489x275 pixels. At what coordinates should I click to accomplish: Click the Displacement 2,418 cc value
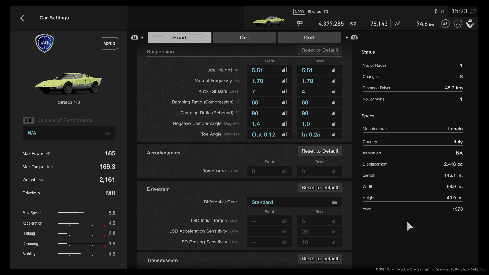point(453,164)
